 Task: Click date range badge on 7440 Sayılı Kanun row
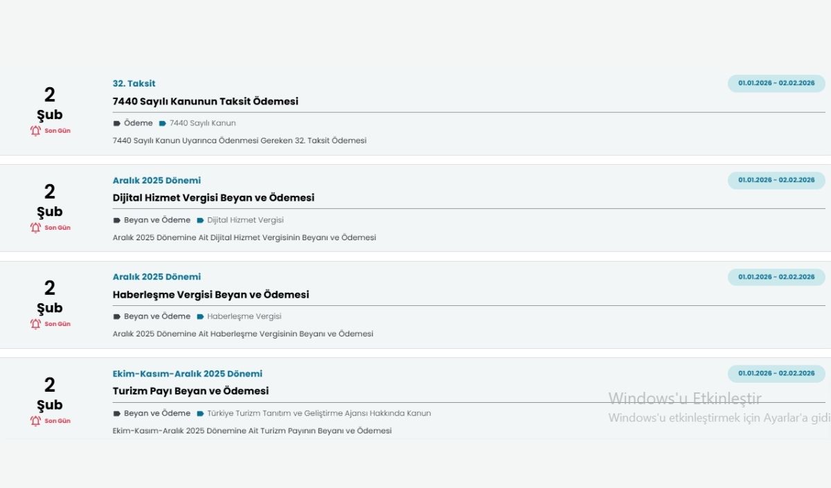click(776, 83)
